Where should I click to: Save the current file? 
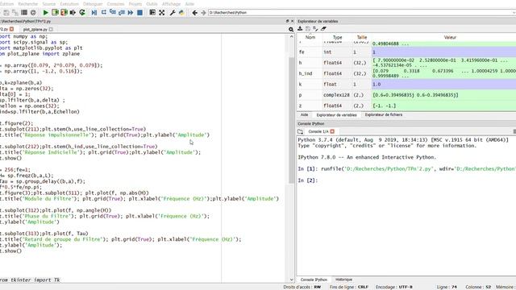tap(6, 13)
